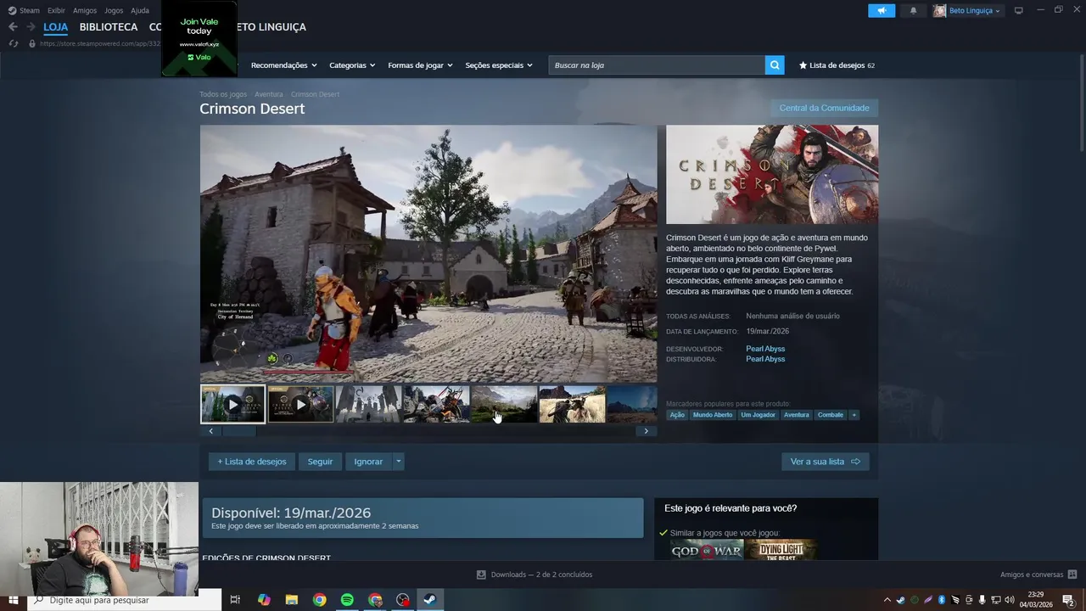The height and width of the screenshot is (611, 1086).
Task: Open Downloads status at bottom
Action: (x=535, y=575)
